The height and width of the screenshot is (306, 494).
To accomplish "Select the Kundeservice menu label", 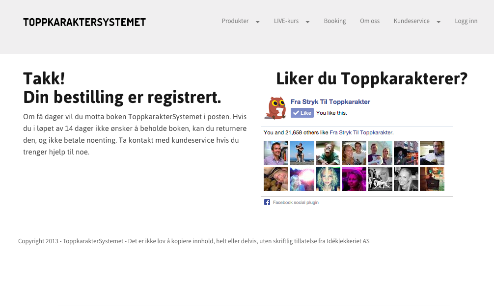I will pos(412,21).
